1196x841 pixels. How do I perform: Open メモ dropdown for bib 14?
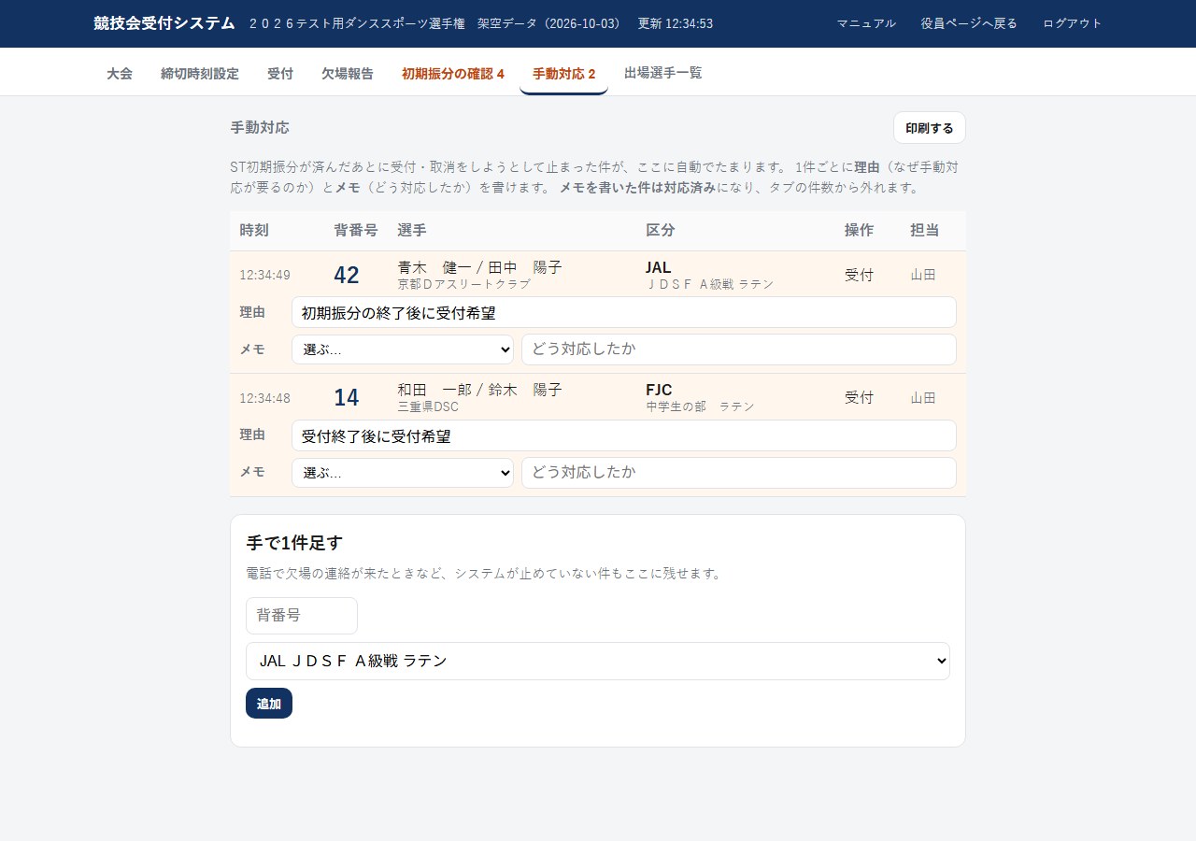pyautogui.click(x=403, y=473)
